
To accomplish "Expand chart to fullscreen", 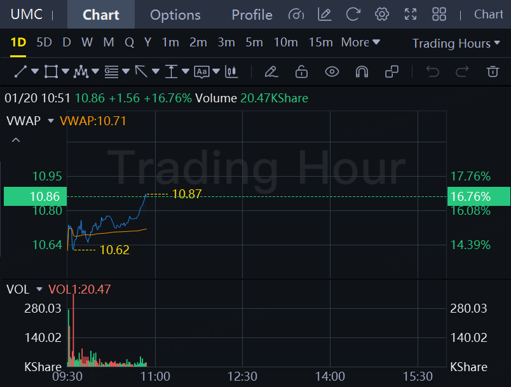I will [x=411, y=15].
